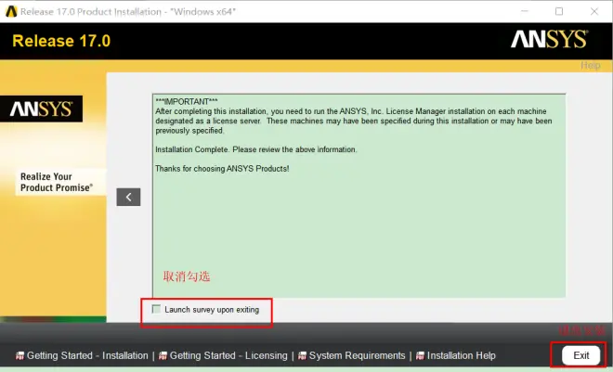The height and width of the screenshot is (372, 613).
Task: Click the ***IMPORTANT*** line in message box
Action: pyautogui.click(x=187, y=101)
